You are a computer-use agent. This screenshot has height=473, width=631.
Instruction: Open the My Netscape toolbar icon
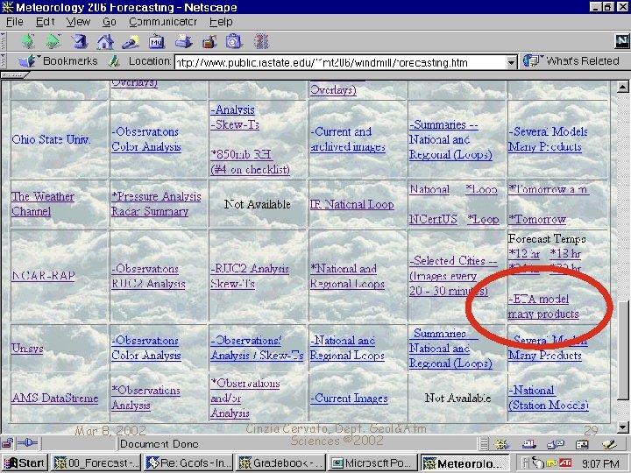point(157,41)
